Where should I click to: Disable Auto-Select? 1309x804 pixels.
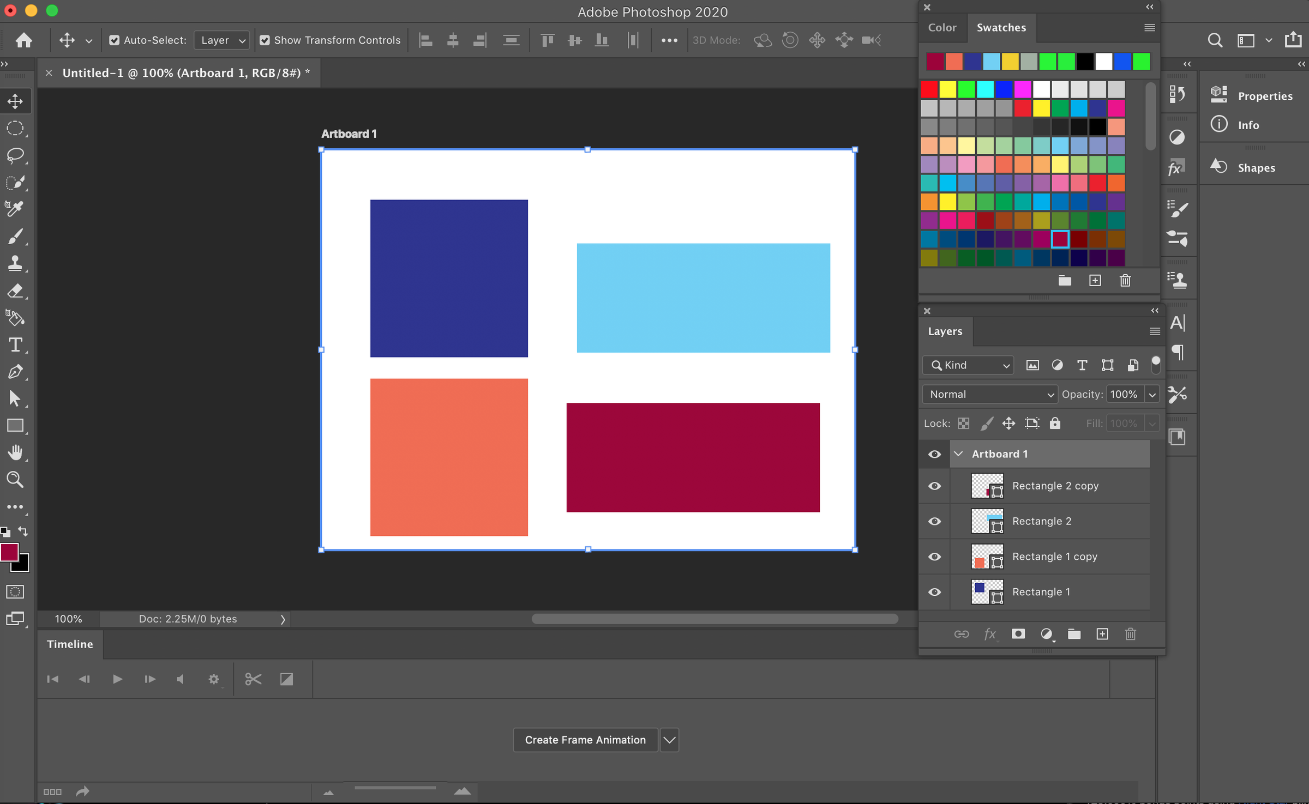click(x=115, y=40)
